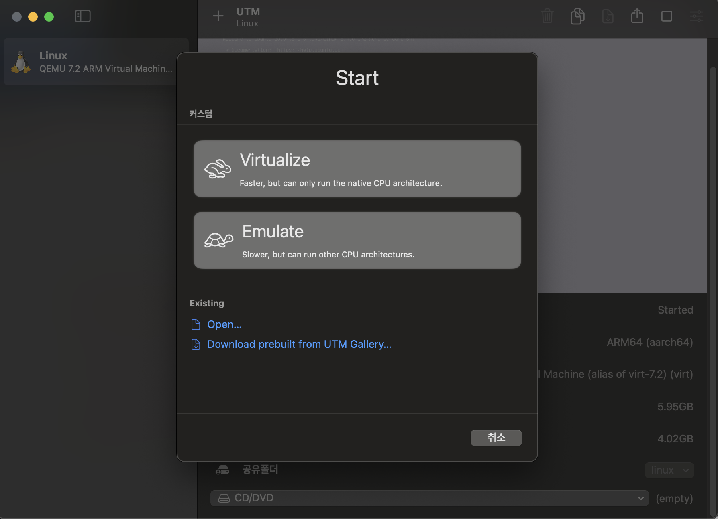Click the stop square icon in toolbar
The width and height of the screenshot is (718, 519).
click(667, 16)
